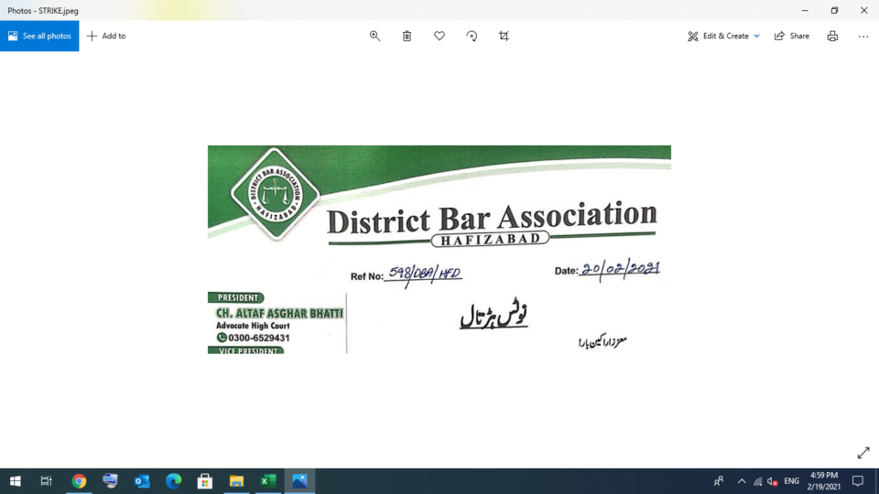
Task: Minimize the Photos window
Action: coord(805,10)
